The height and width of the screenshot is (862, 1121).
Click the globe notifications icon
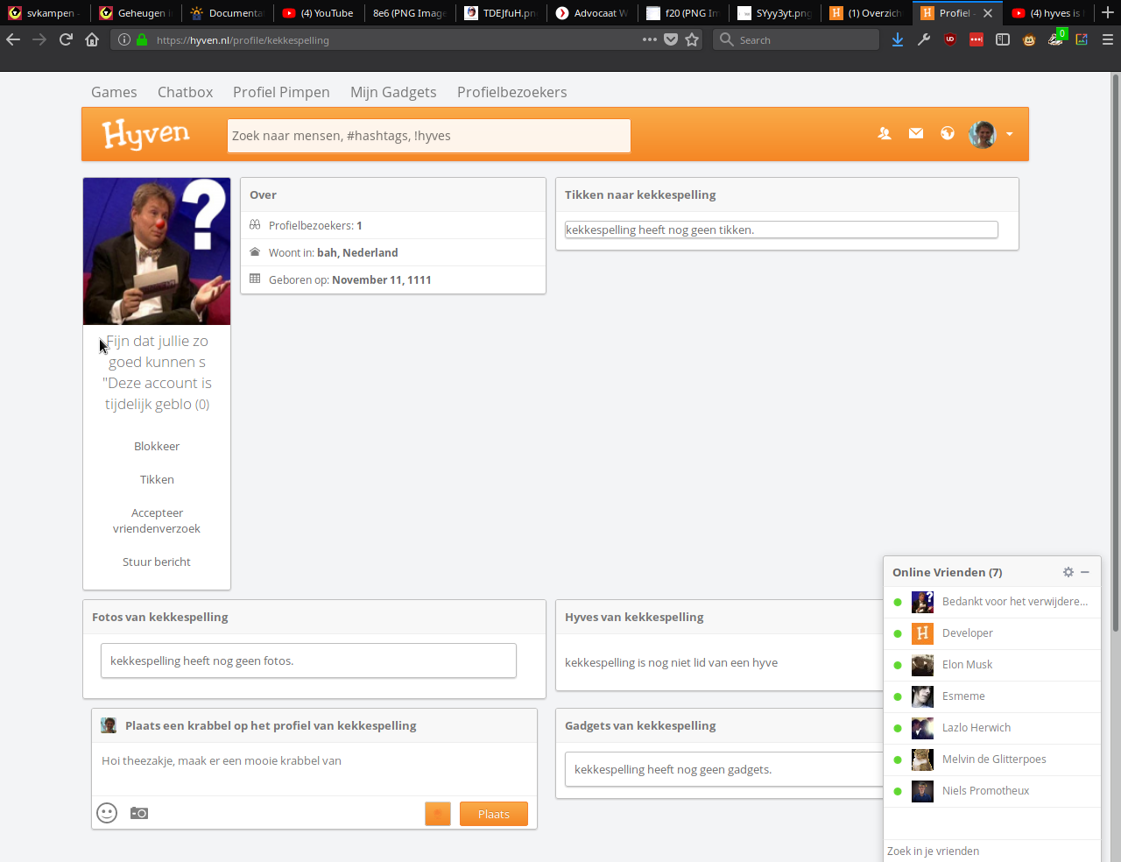pyautogui.click(x=948, y=134)
